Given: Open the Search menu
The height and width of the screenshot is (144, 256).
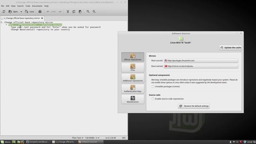Looking at the screenshot, I should tap(20, 6).
